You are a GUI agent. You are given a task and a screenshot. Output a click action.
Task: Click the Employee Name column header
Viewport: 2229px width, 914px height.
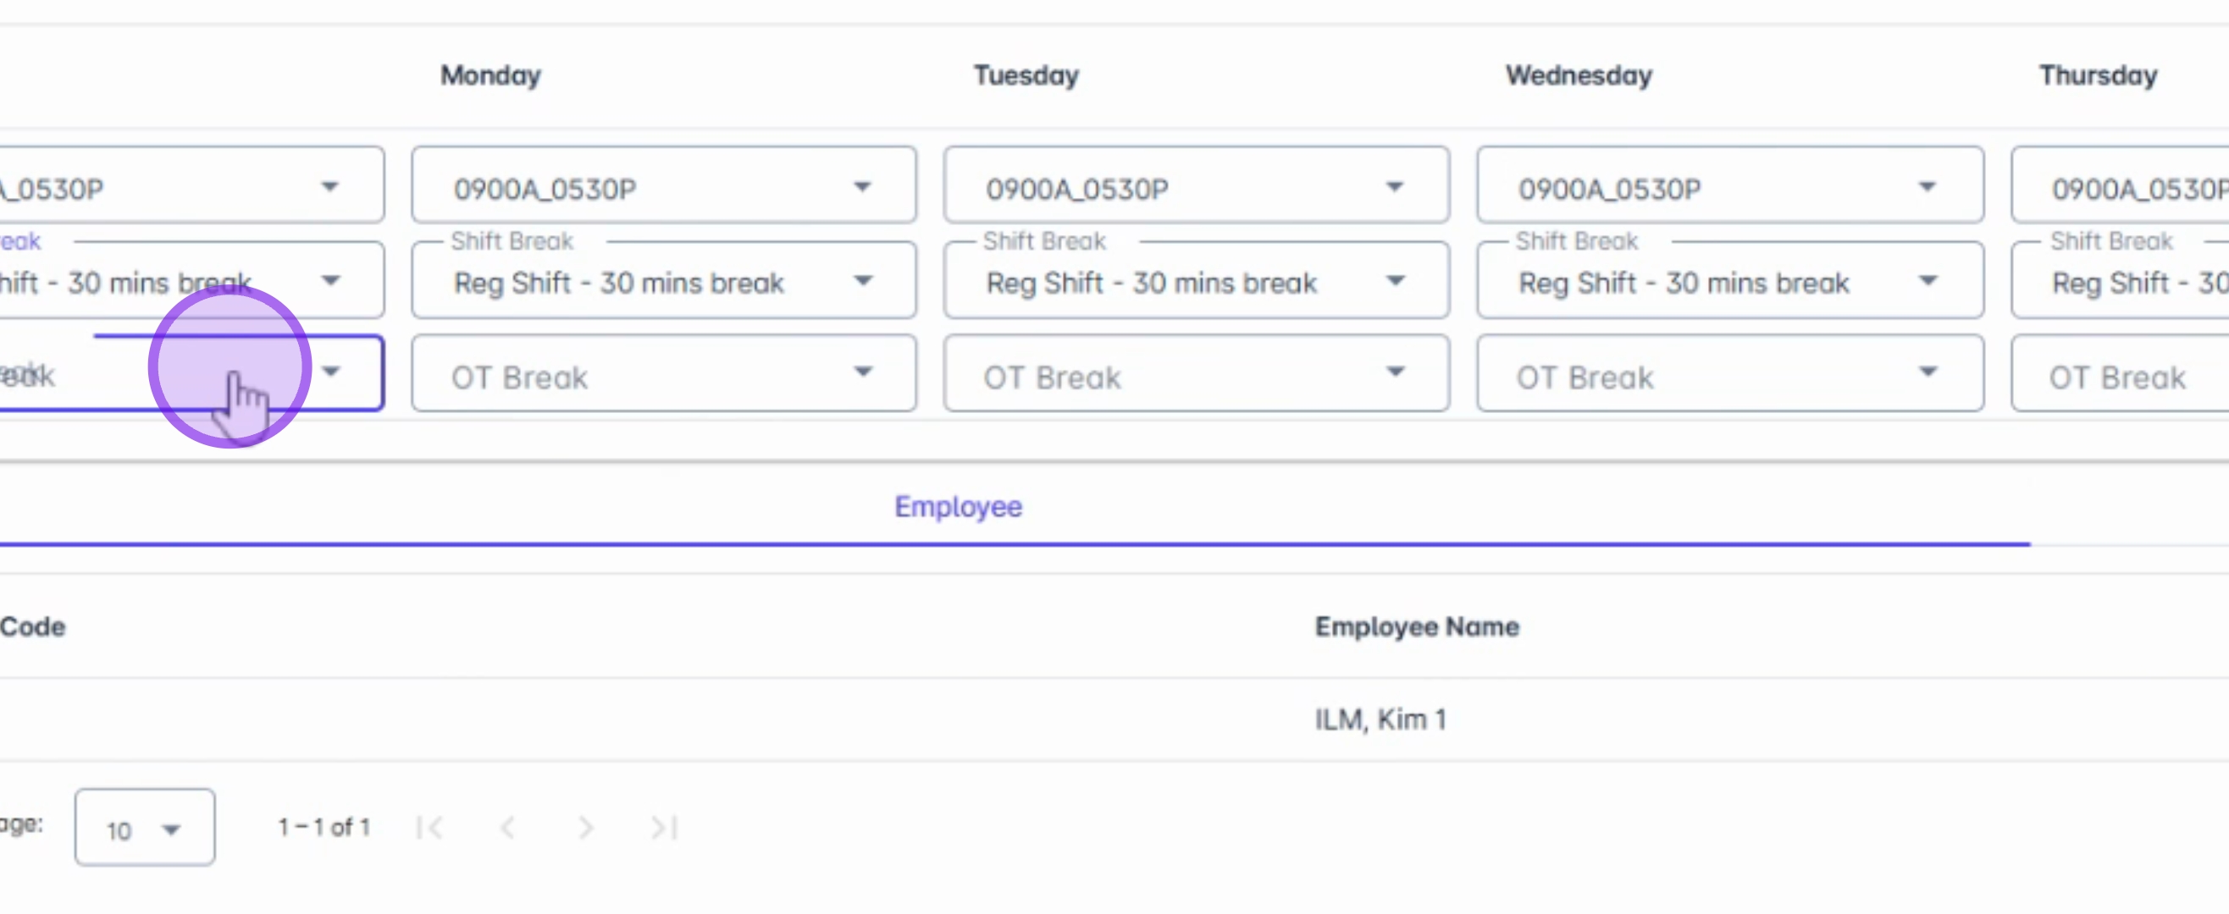pyautogui.click(x=1417, y=626)
